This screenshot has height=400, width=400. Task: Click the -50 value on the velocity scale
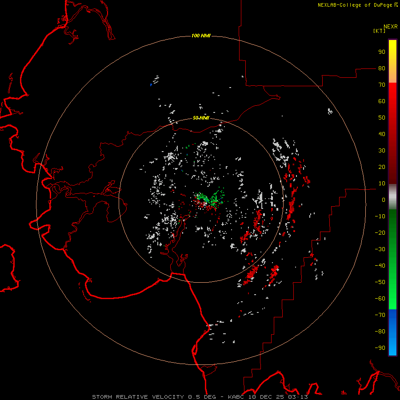click(x=380, y=282)
